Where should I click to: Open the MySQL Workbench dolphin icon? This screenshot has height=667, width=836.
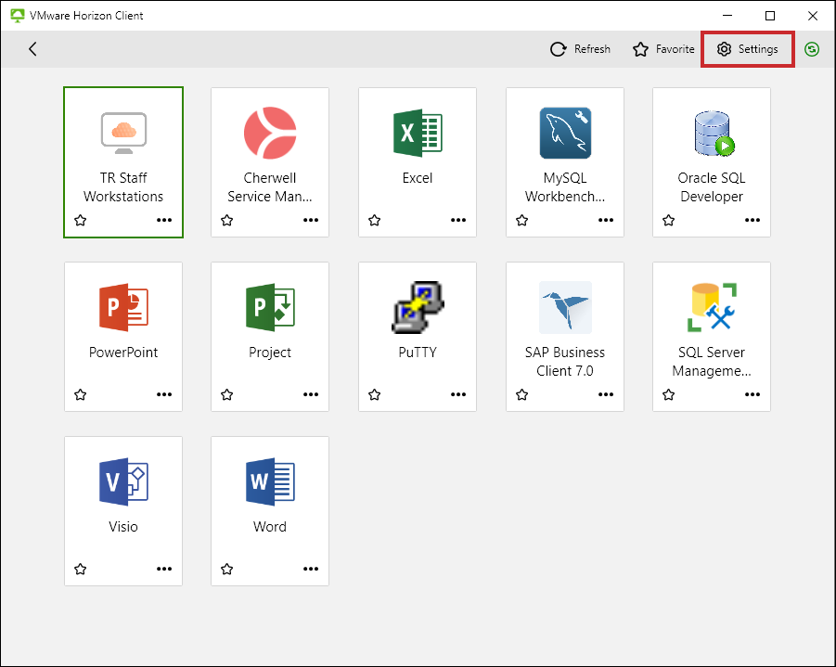pyautogui.click(x=565, y=133)
